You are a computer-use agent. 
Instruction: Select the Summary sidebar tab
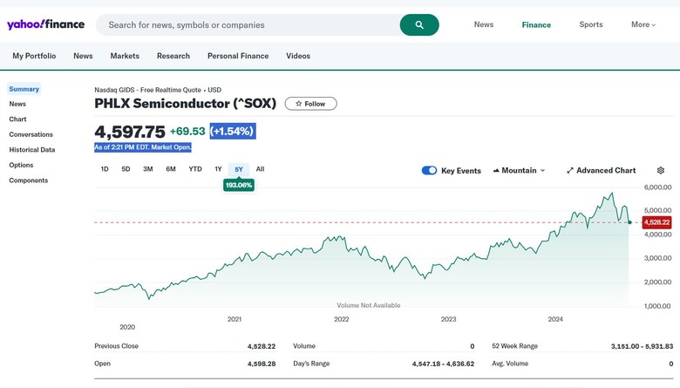tap(24, 89)
